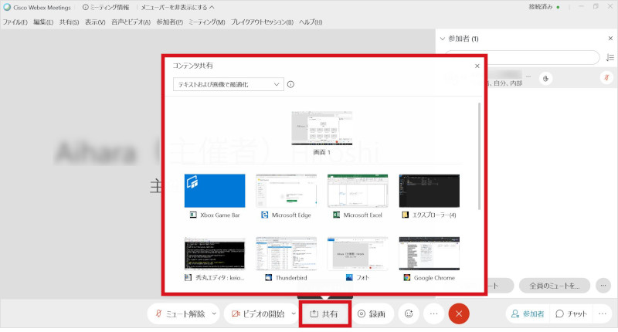Open the more options ellipsis in the center toolbar
The width and height of the screenshot is (618, 332).
[434, 314]
